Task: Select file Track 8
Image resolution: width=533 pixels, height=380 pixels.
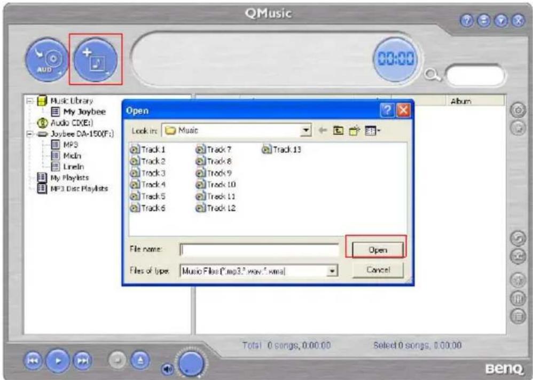Action: pyautogui.click(x=214, y=161)
